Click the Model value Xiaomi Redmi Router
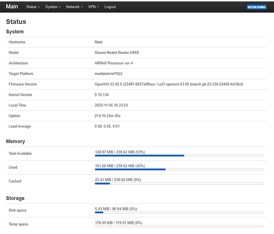Image resolution: width=274 pixels, height=234 pixels. (117, 53)
